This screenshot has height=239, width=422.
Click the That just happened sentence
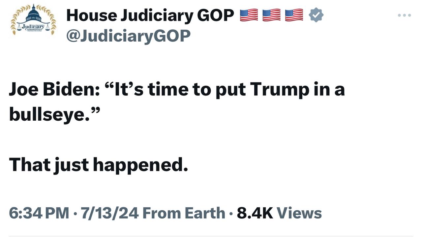tap(98, 165)
